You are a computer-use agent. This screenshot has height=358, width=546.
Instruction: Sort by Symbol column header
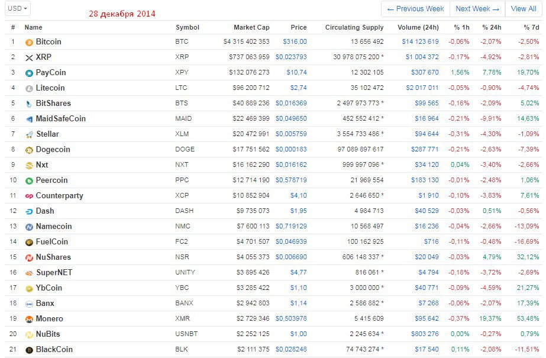188,27
